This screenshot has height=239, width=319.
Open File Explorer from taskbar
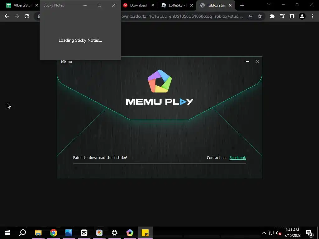coord(38,233)
